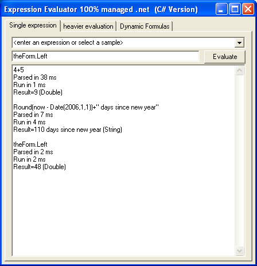Click 'theForm.Left' line in results output
Viewport: 257px width, 266px height.
tap(30, 144)
